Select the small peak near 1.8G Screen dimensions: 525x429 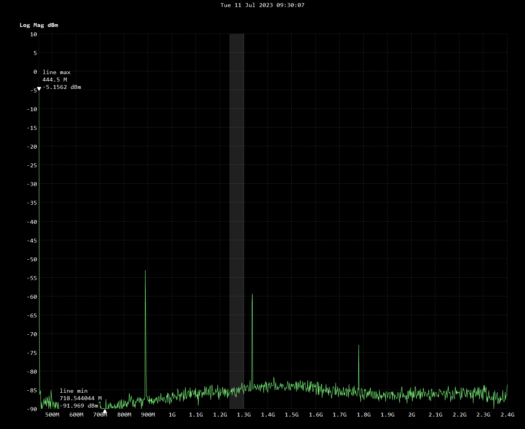click(x=359, y=346)
